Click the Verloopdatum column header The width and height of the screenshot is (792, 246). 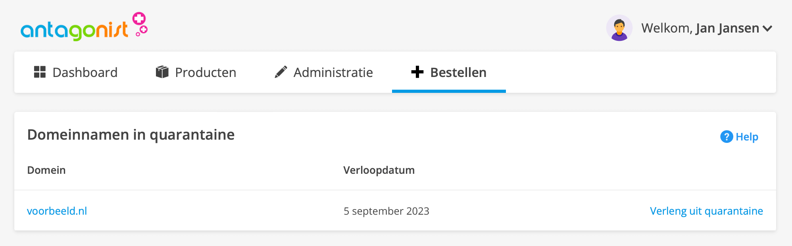pyautogui.click(x=379, y=170)
